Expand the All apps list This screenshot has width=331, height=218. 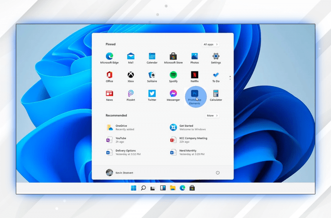pos(210,44)
